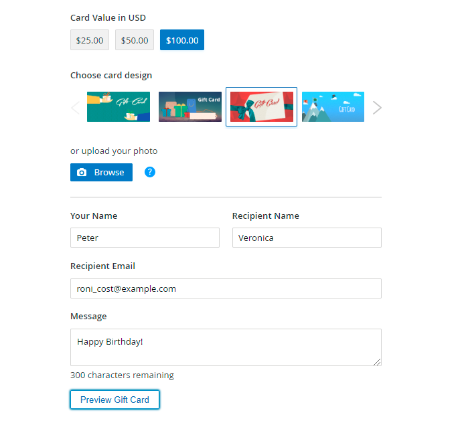Open the photo upload help icon
Viewport: 458px width, 427px height.
(150, 172)
